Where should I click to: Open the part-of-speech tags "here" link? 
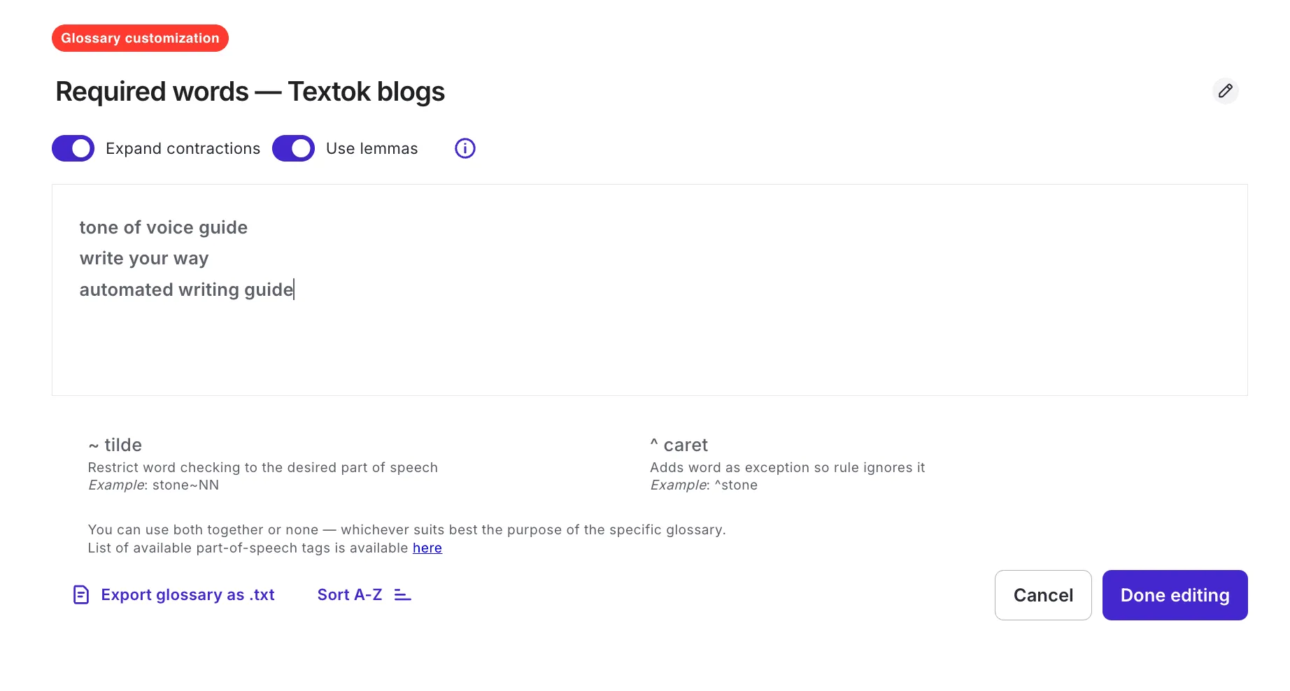tap(427, 548)
